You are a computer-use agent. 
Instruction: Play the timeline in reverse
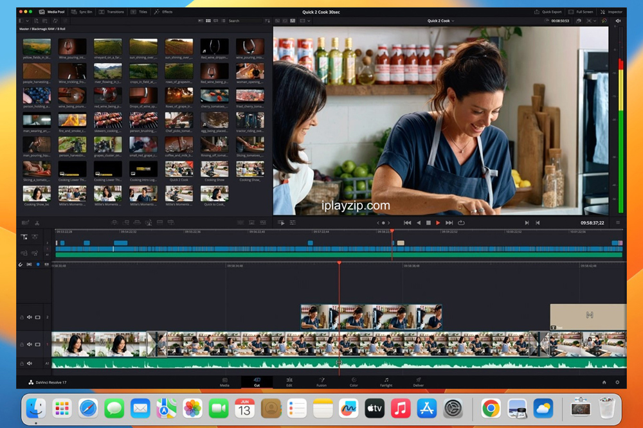coord(419,222)
